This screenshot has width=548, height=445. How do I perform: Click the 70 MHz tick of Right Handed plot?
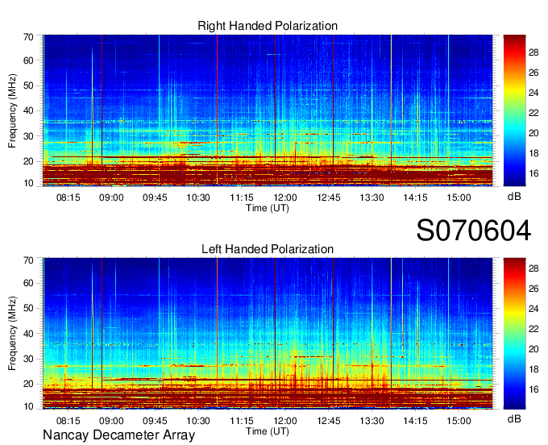(x=28, y=37)
